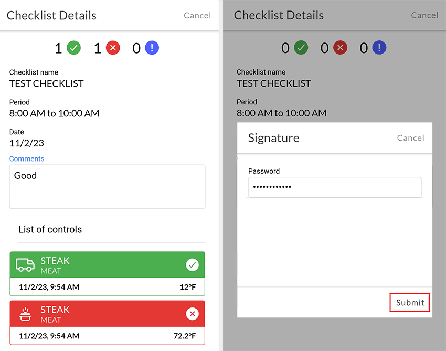The image size is (446, 351).
Task: Focus the Password input field
Action: click(x=335, y=187)
